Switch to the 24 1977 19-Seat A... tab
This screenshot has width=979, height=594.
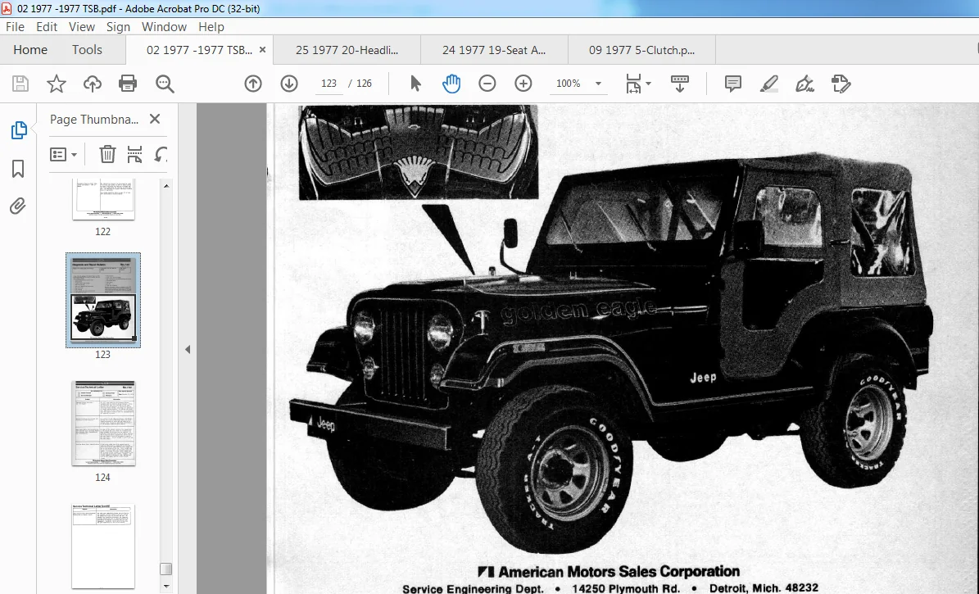point(494,50)
